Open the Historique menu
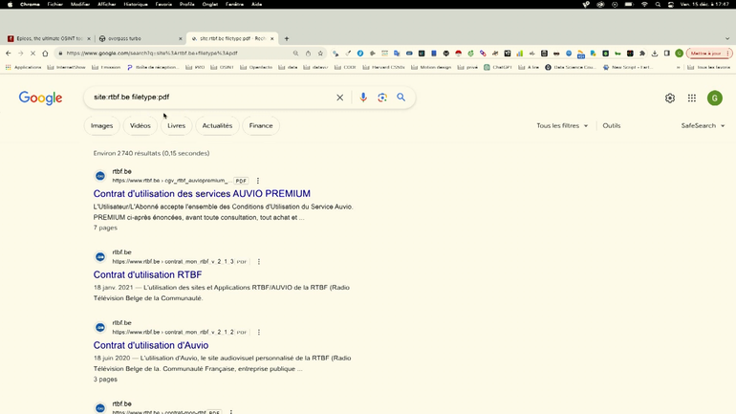The image size is (736, 414). [x=136, y=4]
